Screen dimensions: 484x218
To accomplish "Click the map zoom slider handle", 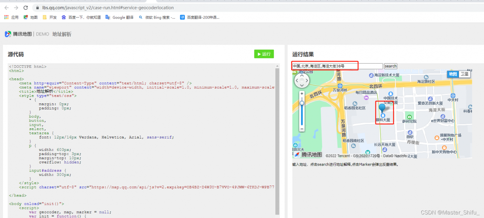I will pos(301,103).
